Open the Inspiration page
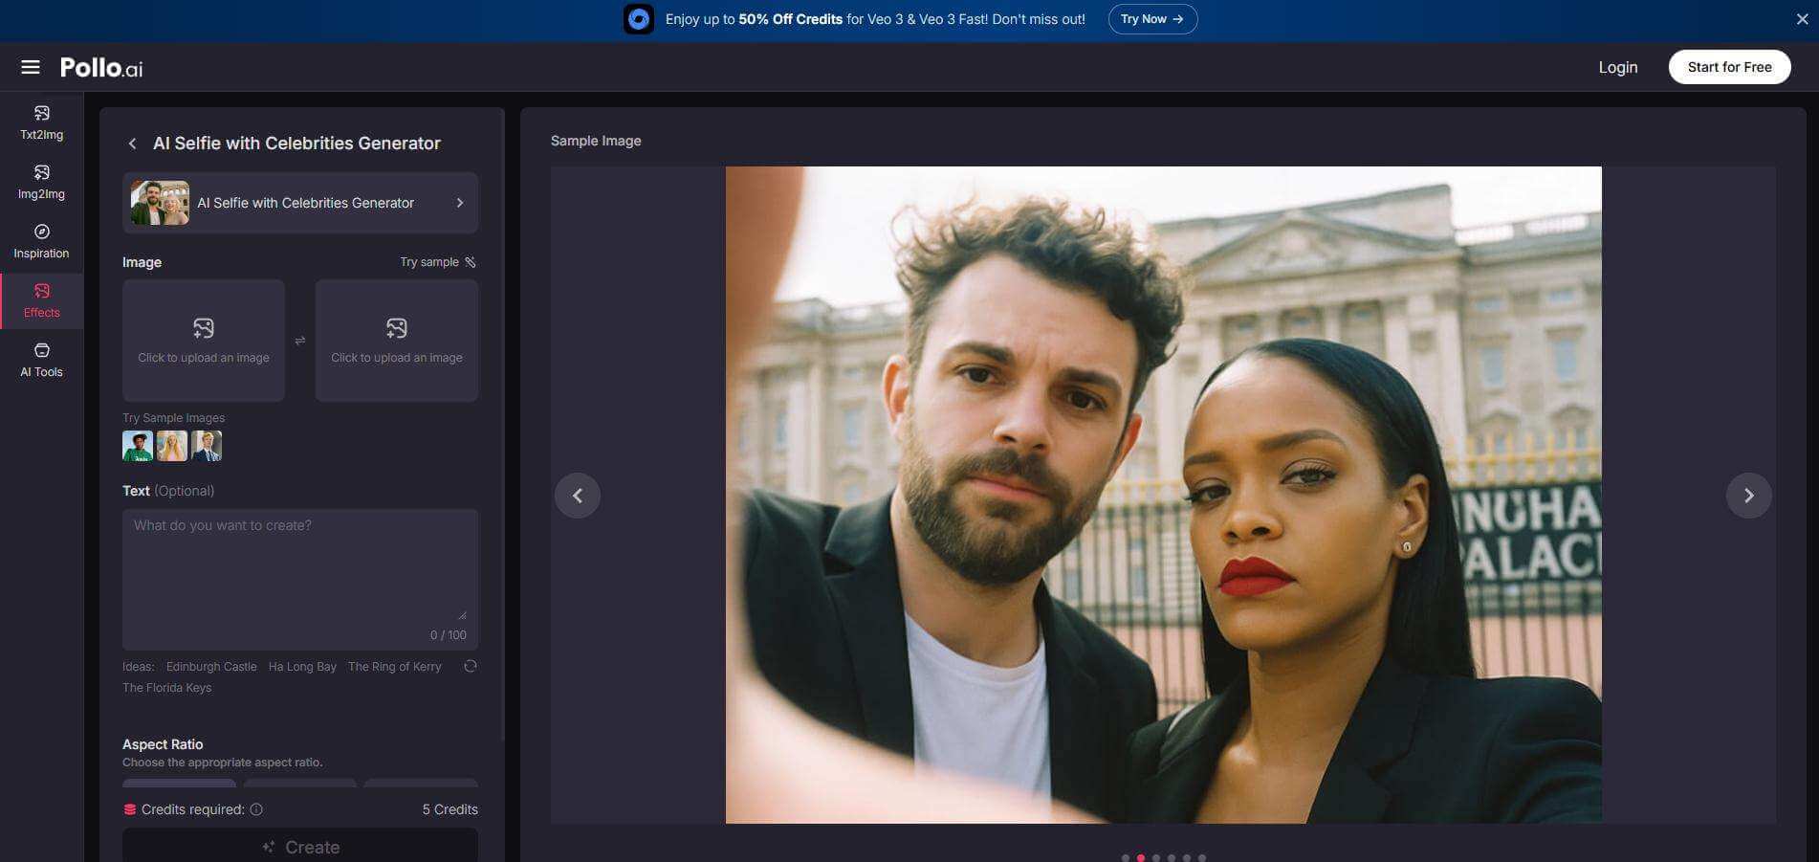 point(41,240)
